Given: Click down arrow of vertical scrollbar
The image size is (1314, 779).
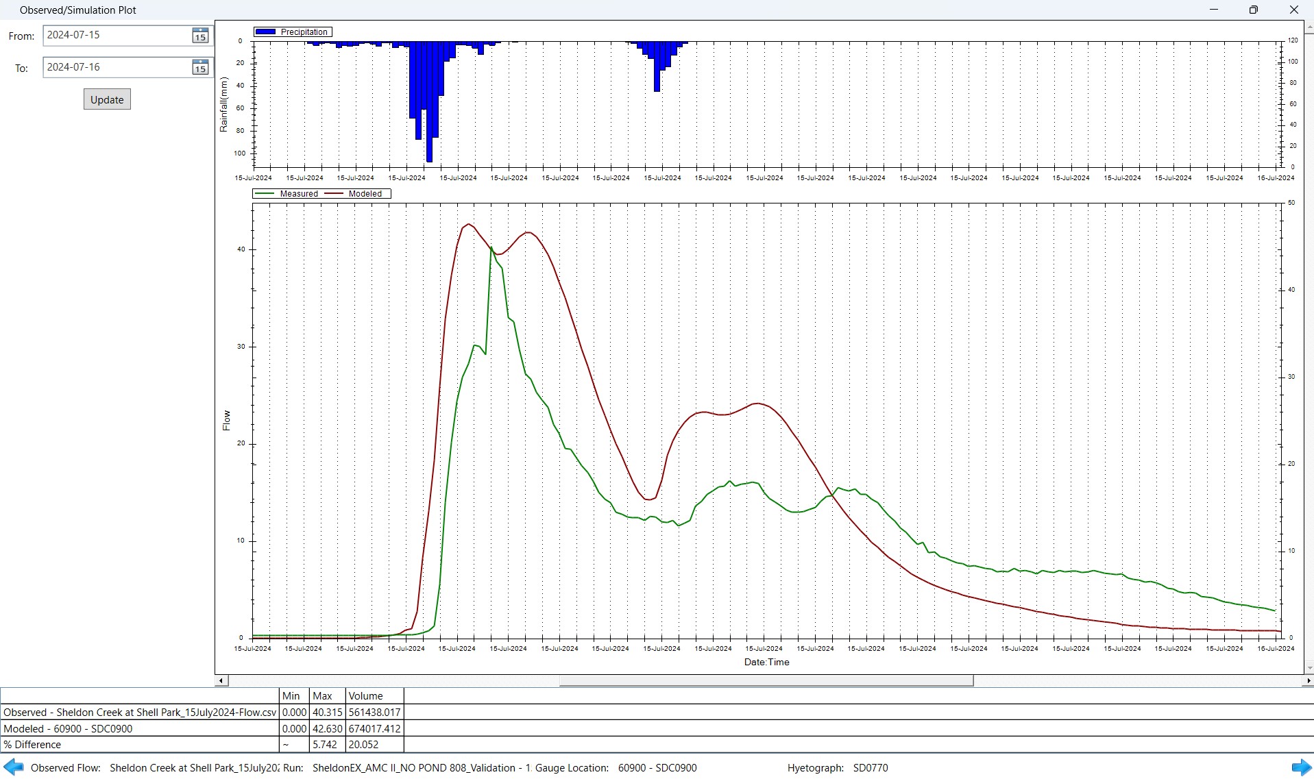Looking at the screenshot, I should (x=1309, y=668).
